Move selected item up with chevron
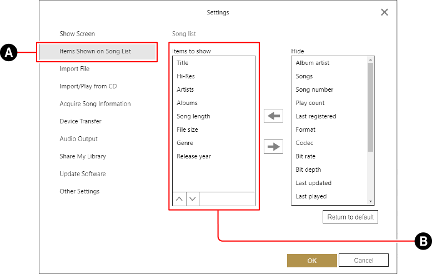The width and height of the screenshot is (432, 274). click(x=179, y=199)
